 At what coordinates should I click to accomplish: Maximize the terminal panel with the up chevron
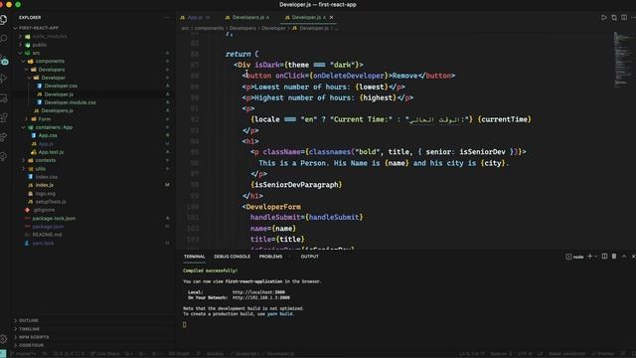pos(624,257)
